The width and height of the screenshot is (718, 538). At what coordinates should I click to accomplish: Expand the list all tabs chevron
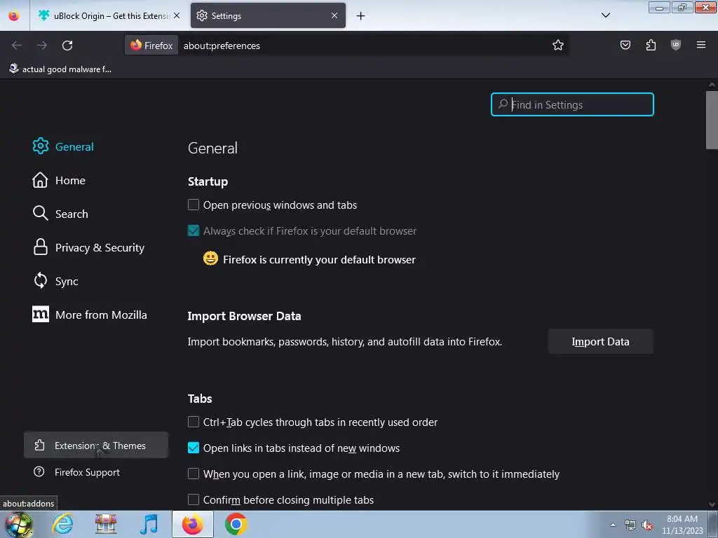pyautogui.click(x=605, y=15)
